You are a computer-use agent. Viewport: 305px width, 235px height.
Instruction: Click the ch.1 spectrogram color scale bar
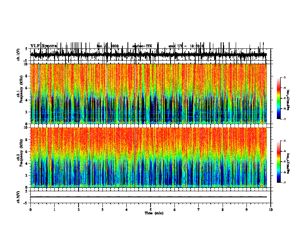pos(279,98)
